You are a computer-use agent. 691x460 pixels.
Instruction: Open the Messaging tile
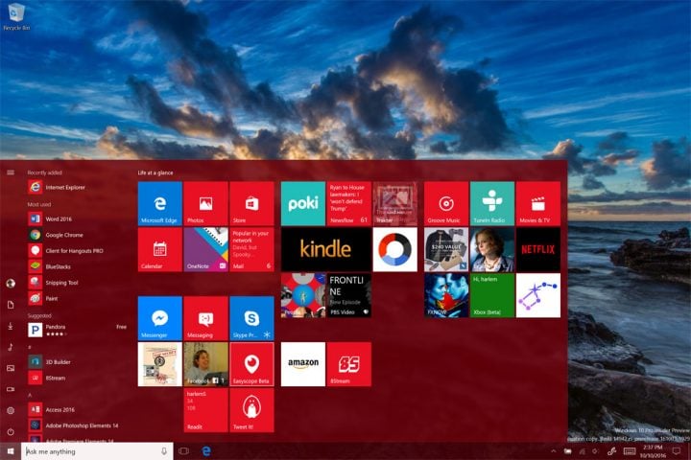[205, 318]
